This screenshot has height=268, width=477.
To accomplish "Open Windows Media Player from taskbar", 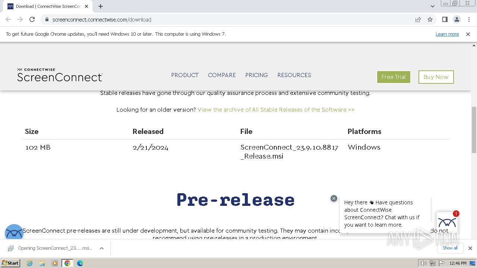I will [x=55, y=263].
